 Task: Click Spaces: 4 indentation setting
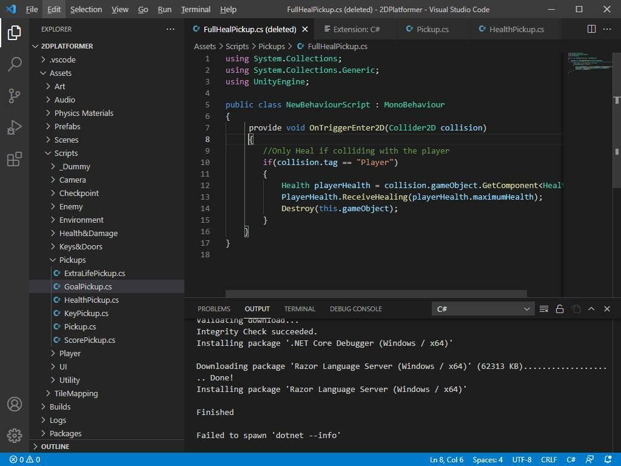pos(488,460)
